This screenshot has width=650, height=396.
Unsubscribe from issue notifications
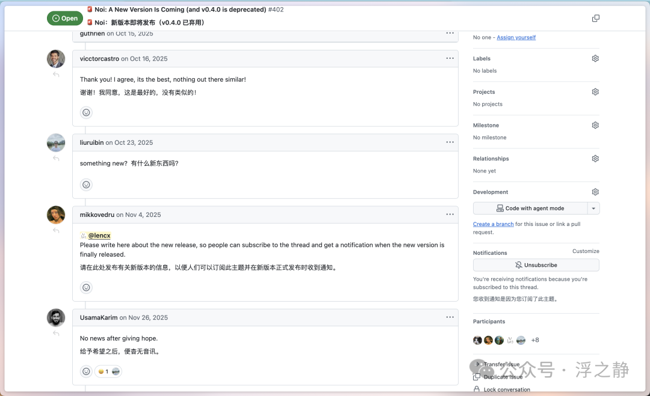[x=536, y=265]
